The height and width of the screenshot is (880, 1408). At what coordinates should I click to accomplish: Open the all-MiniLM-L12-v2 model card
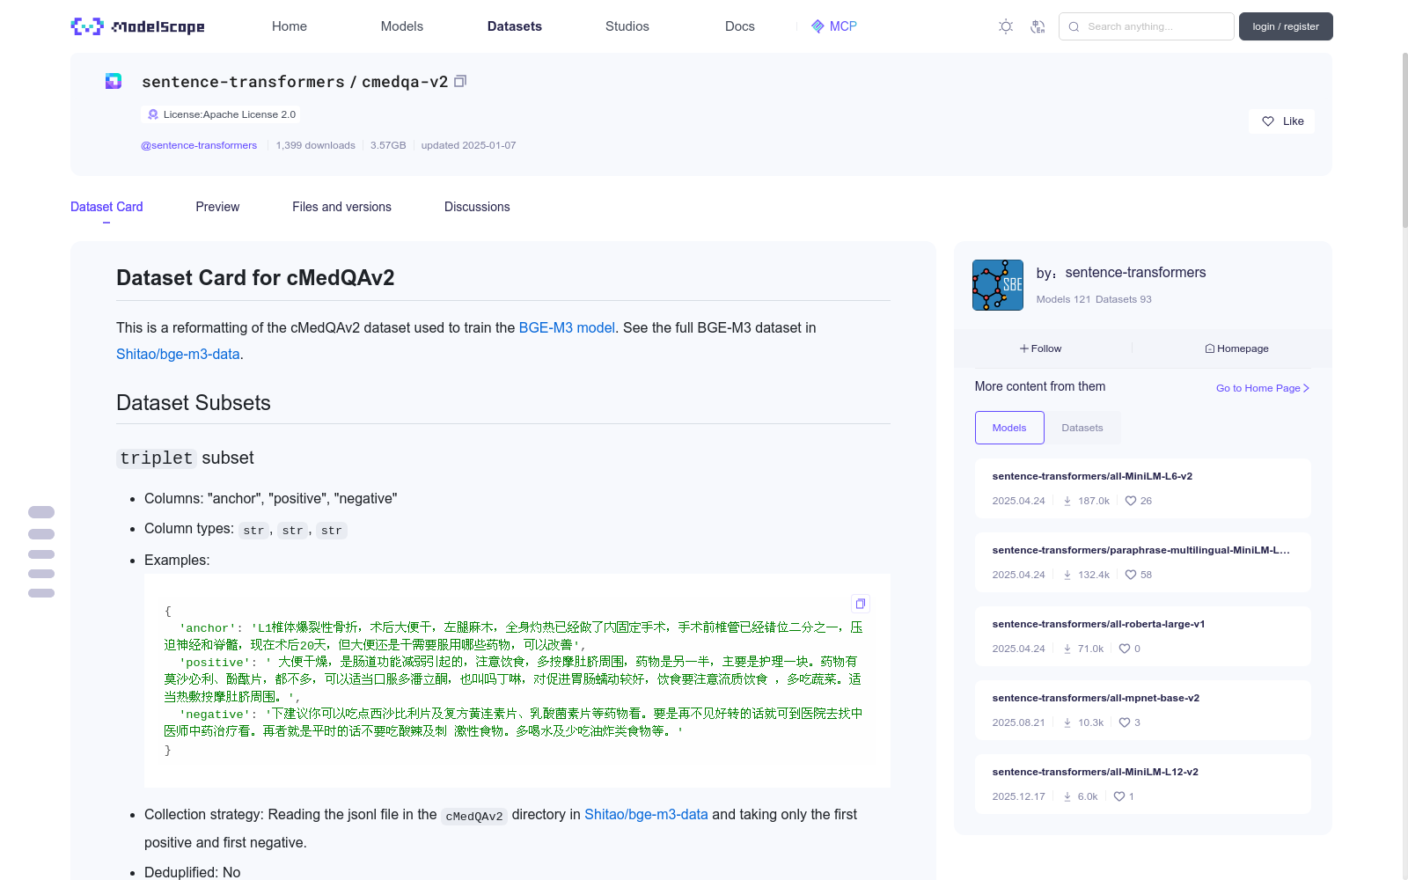(1143, 784)
